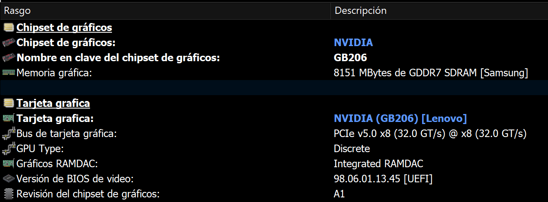Open the NVIDIA (GB206) [Lenovo] link
This screenshot has width=548, height=202.
pyautogui.click(x=400, y=119)
